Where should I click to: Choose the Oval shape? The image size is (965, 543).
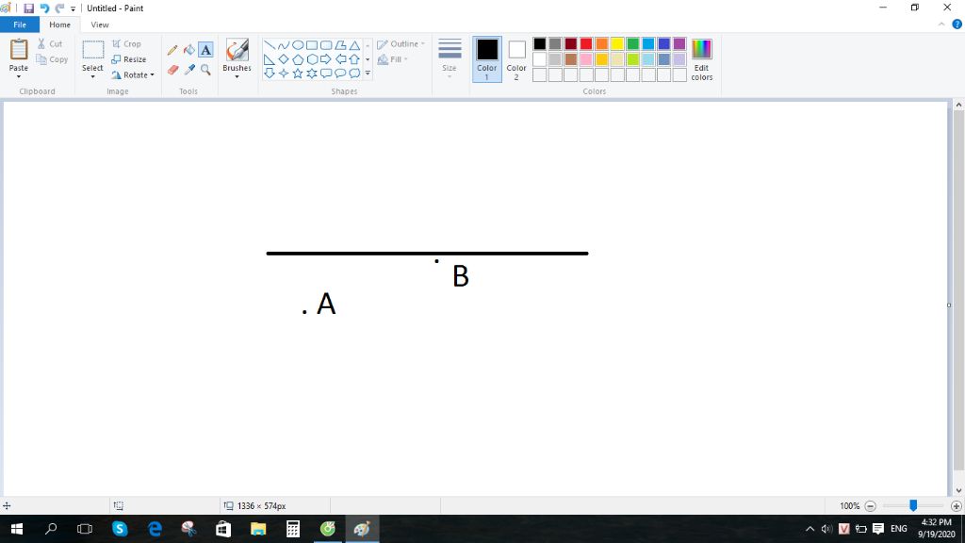[x=297, y=45]
